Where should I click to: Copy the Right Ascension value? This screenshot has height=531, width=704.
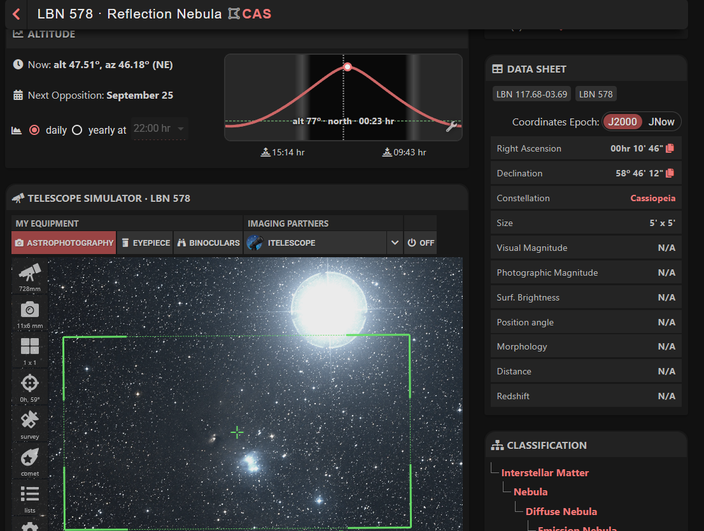[x=670, y=148]
